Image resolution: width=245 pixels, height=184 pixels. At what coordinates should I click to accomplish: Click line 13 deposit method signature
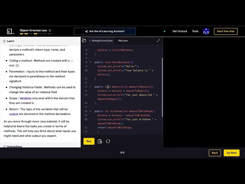pyautogui.click(x=124, y=87)
